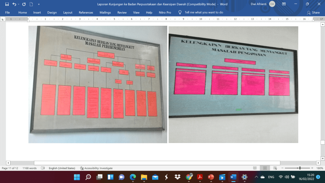The image size is (325, 183).
Task: Click Accessibility: Investigate in status bar
Action: tap(96, 168)
